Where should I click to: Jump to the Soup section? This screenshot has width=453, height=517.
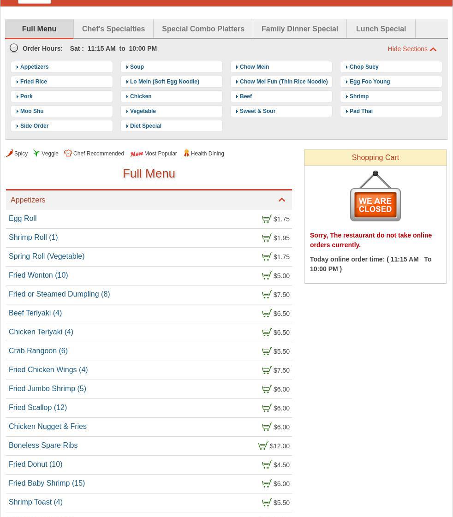[x=137, y=67]
